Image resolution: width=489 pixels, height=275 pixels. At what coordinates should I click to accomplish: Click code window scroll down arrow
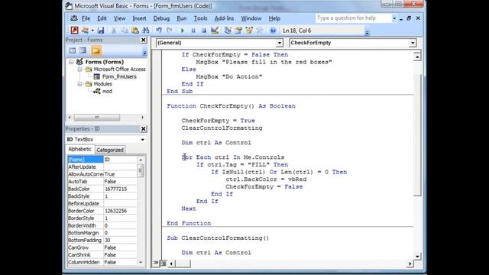417,257
